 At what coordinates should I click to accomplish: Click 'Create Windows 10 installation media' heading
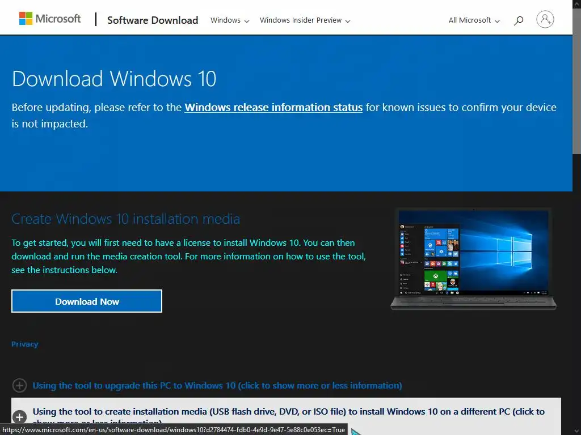[x=125, y=219]
